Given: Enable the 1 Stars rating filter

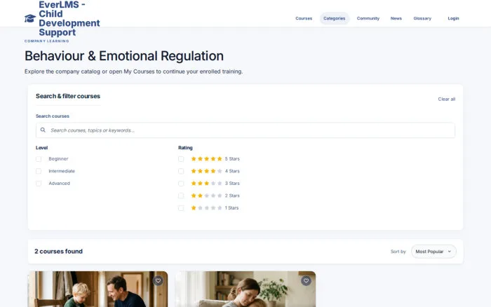Looking at the screenshot, I should click(x=181, y=207).
